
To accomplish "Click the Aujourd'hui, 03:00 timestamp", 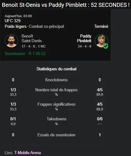I will 18,16.
